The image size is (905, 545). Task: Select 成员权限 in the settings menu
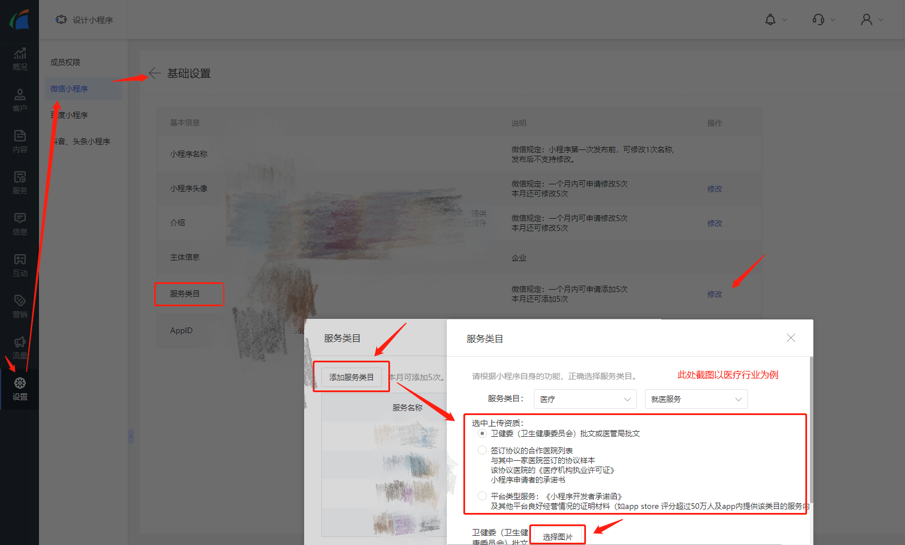click(x=65, y=62)
